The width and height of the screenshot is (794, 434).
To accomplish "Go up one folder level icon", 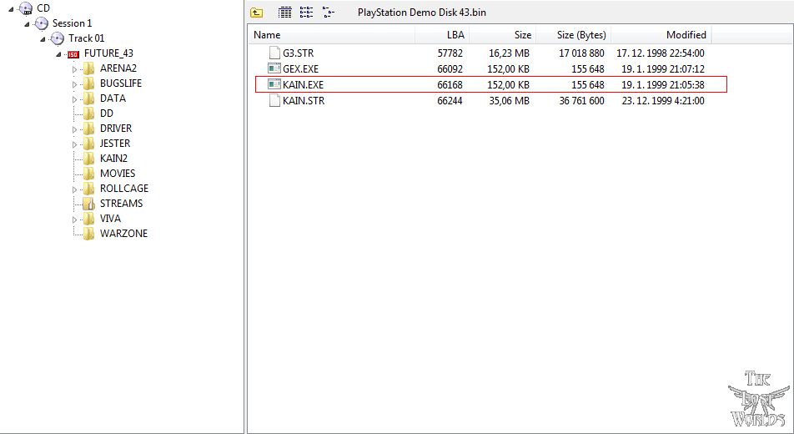I will (257, 13).
